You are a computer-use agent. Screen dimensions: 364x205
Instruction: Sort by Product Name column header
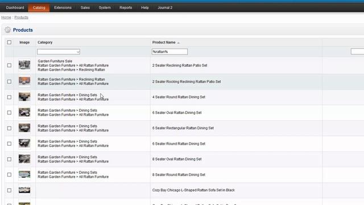coord(164,42)
